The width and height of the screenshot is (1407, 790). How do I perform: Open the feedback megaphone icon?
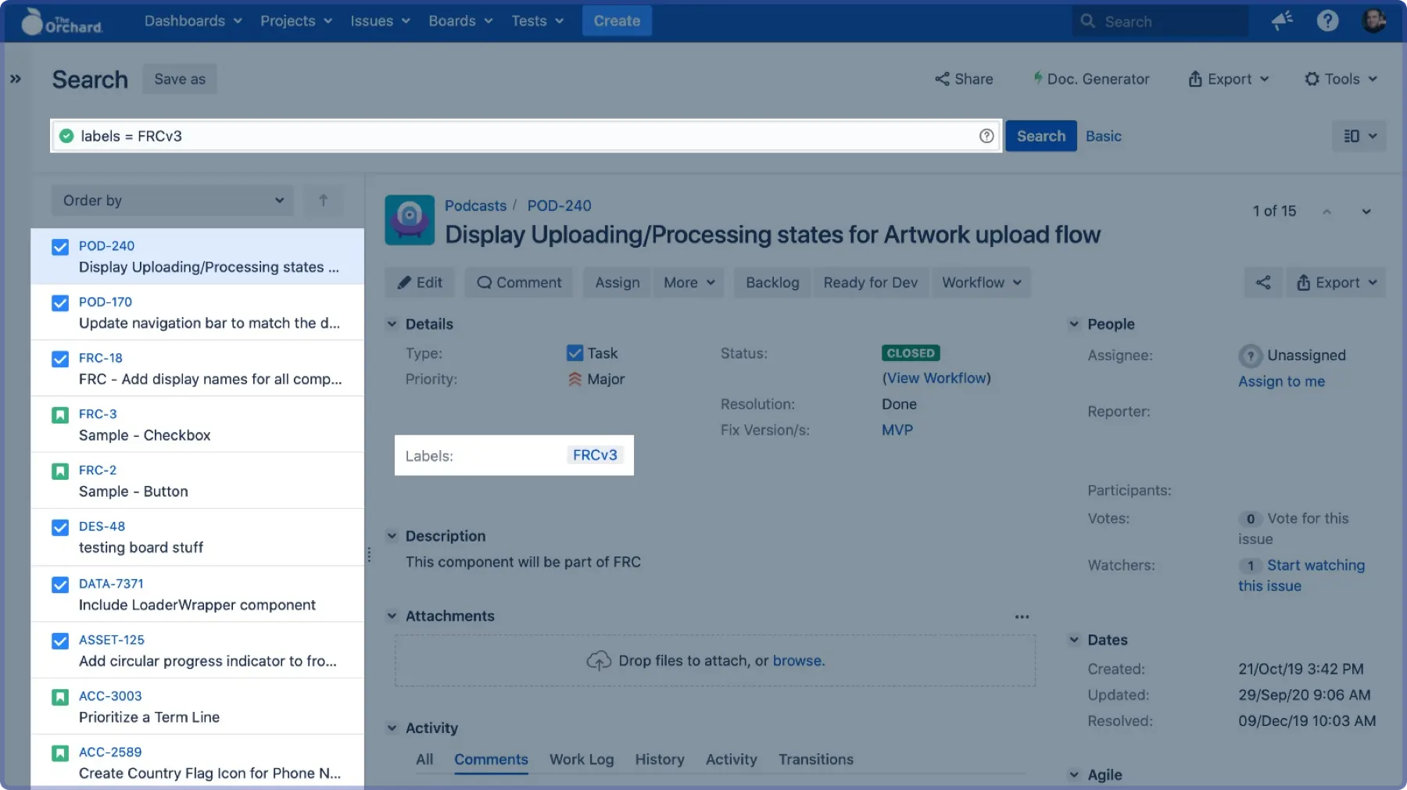pos(1282,21)
